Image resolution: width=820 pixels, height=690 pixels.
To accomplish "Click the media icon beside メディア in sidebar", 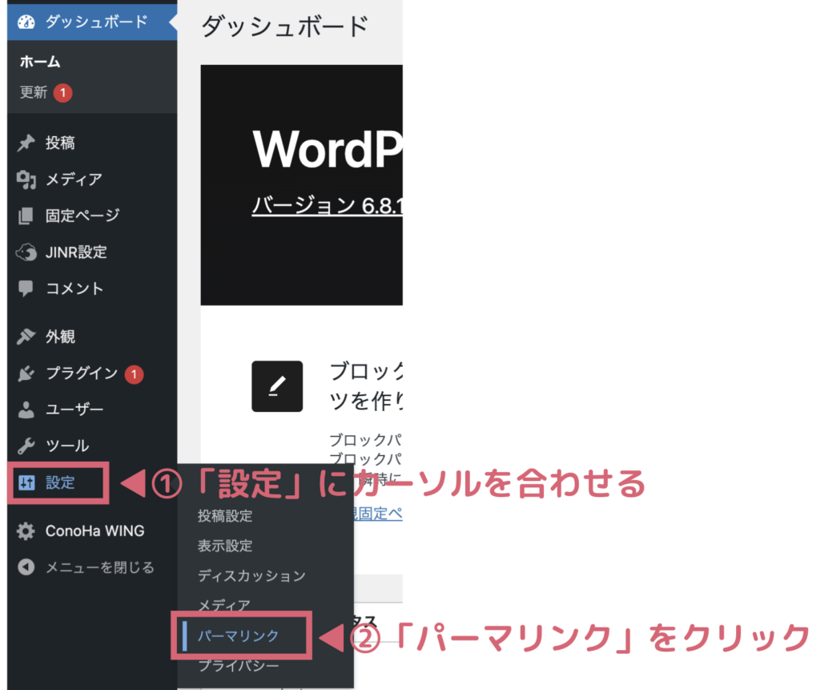I will pyautogui.click(x=26, y=180).
